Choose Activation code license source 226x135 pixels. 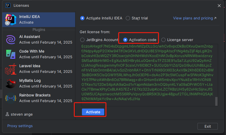[125, 40]
